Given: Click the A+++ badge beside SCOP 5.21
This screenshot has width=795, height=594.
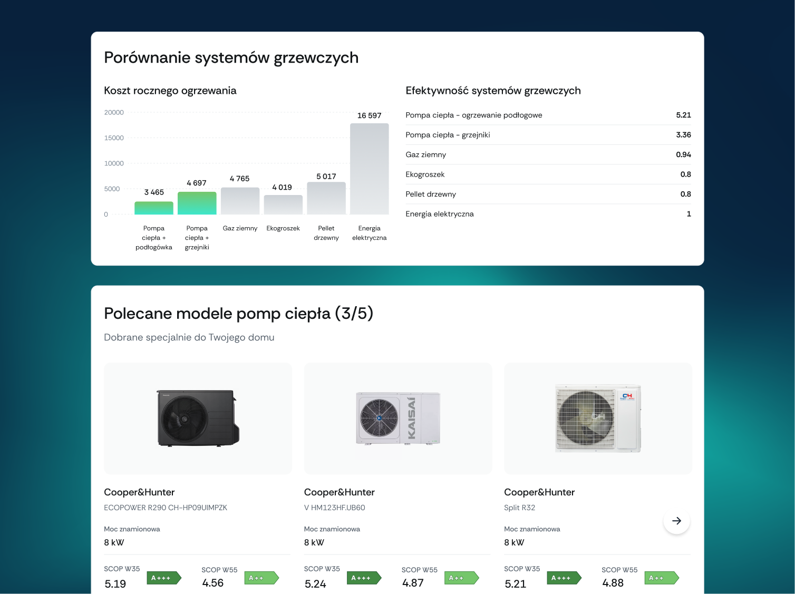Looking at the screenshot, I should [564, 578].
